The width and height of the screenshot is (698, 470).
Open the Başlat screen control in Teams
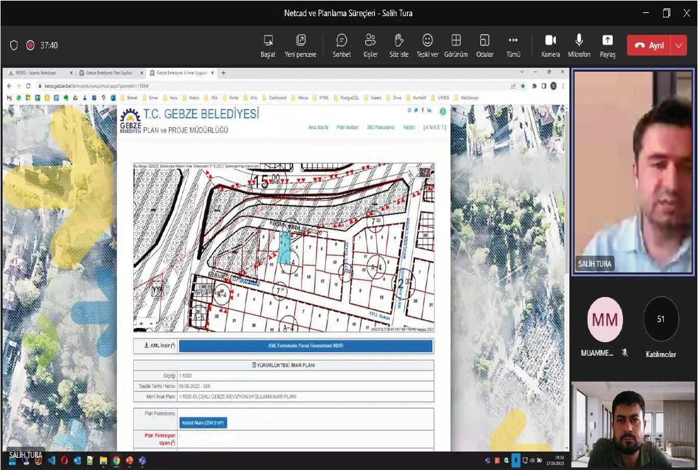(268, 46)
